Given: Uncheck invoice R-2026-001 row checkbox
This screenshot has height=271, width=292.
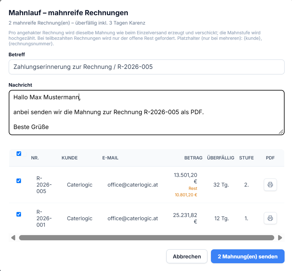Looking at the screenshot, I should pos(19,214).
